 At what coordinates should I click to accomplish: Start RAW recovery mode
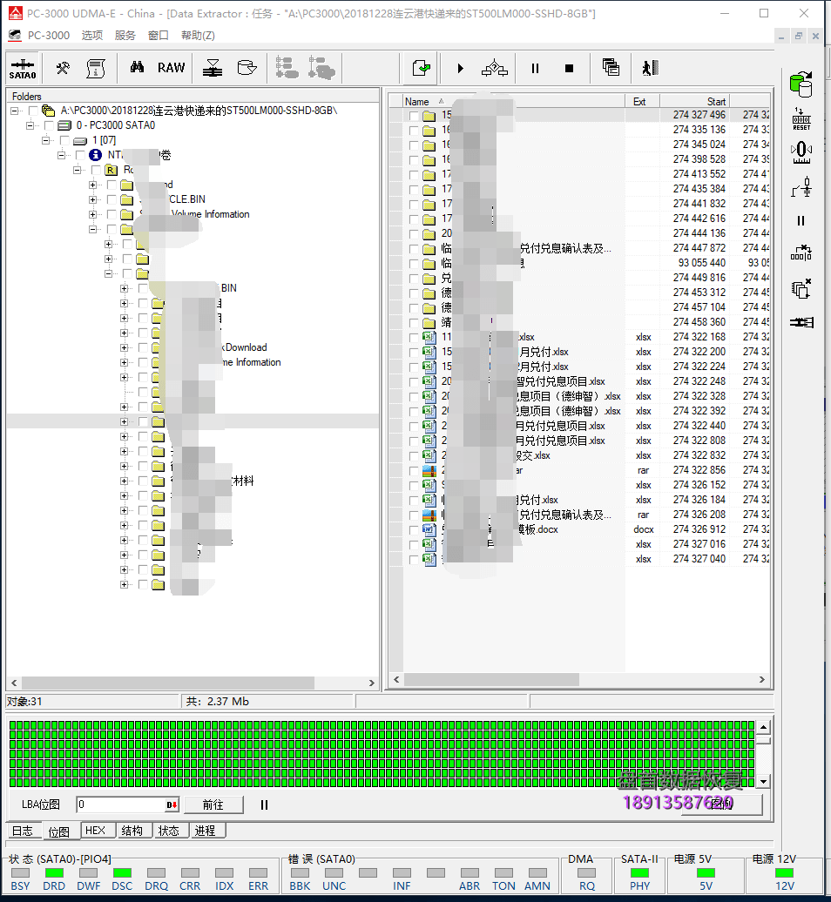click(x=171, y=68)
